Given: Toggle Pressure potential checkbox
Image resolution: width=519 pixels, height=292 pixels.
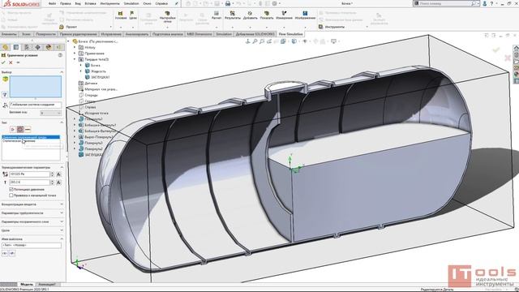Looking at the screenshot, I should pyautogui.click(x=11, y=189).
